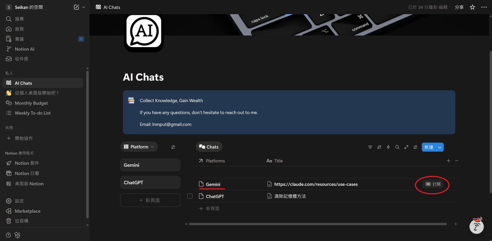Click the Title column header
The height and width of the screenshot is (241, 492).
point(275,161)
